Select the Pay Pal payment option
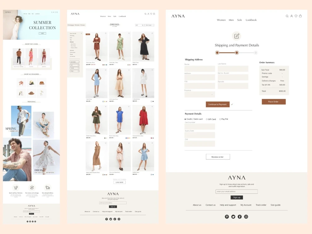Image resolution: width=312 pixels, height=234 pixels. [x=224, y=119]
